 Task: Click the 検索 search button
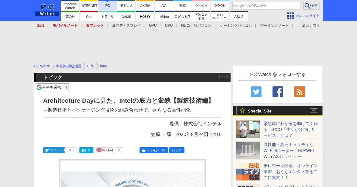tap(311, 6)
